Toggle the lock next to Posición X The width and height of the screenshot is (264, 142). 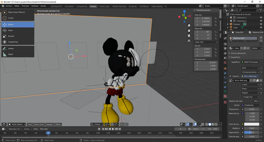click(x=216, y=18)
